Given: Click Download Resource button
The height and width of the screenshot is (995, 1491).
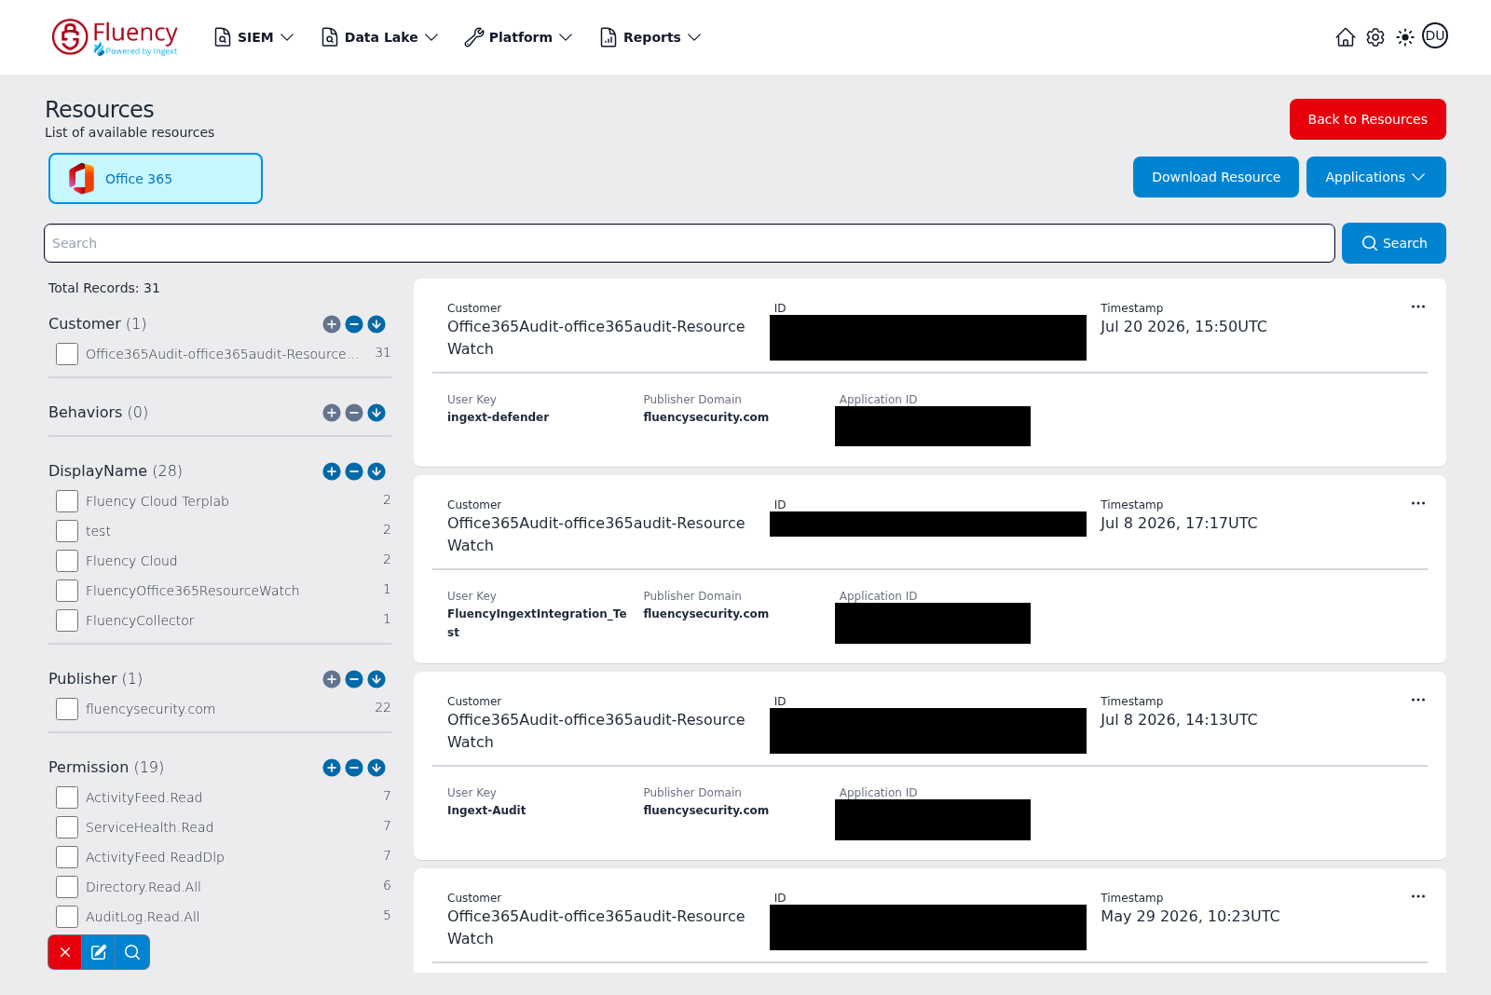Looking at the screenshot, I should click(x=1215, y=177).
